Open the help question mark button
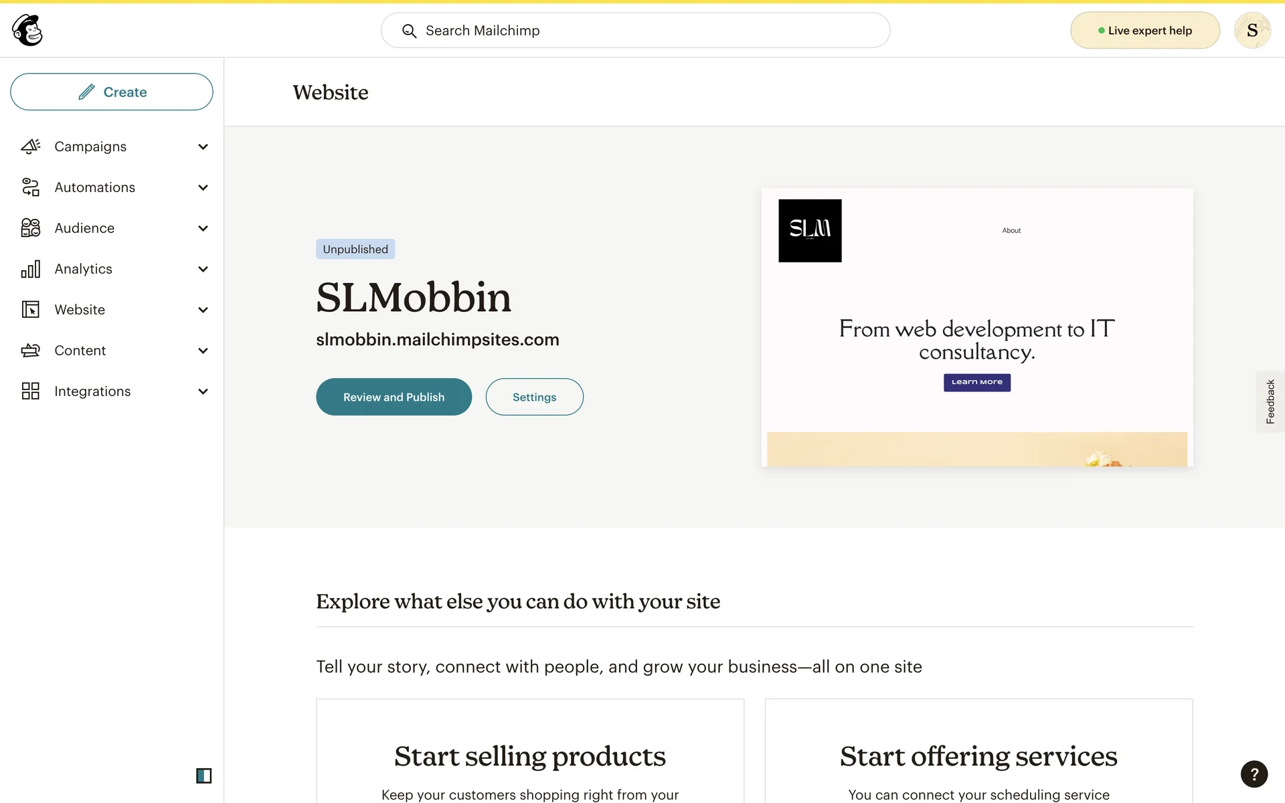This screenshot has height=803, width=1285. 1254,774
